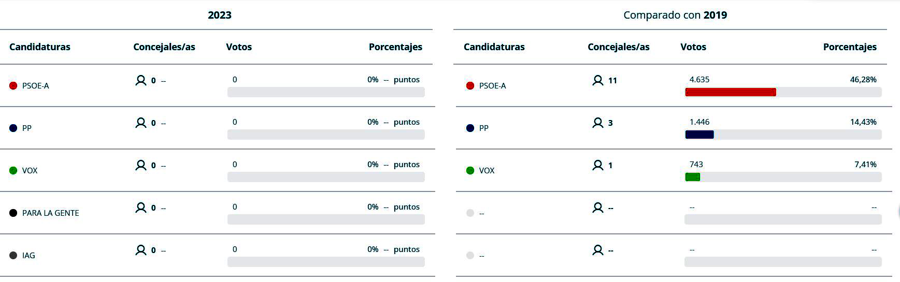Select the 2023 results heading
This screenshot has width=900, height=282.
219,15
